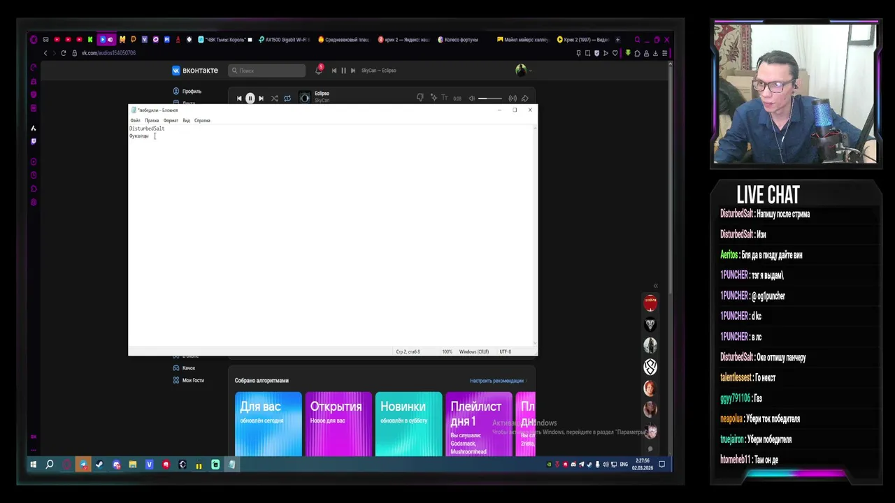Collapse the VK chat sidebar arrow

point(655,286)
